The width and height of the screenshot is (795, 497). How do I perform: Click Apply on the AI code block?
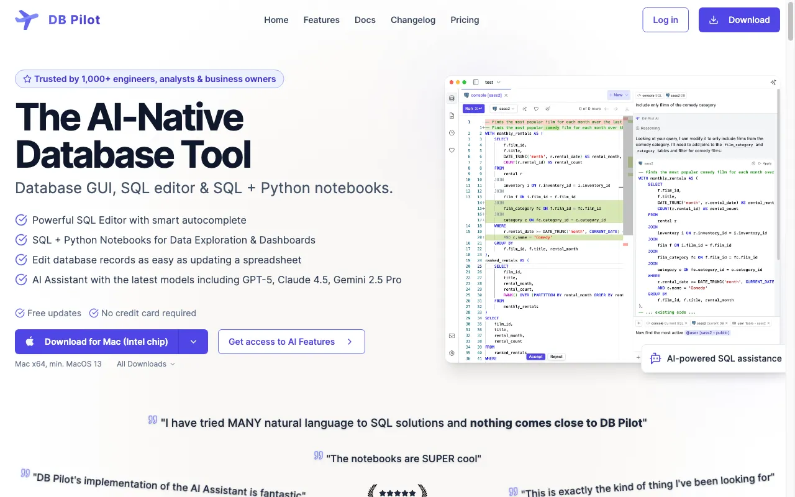(x=765, y=163)
